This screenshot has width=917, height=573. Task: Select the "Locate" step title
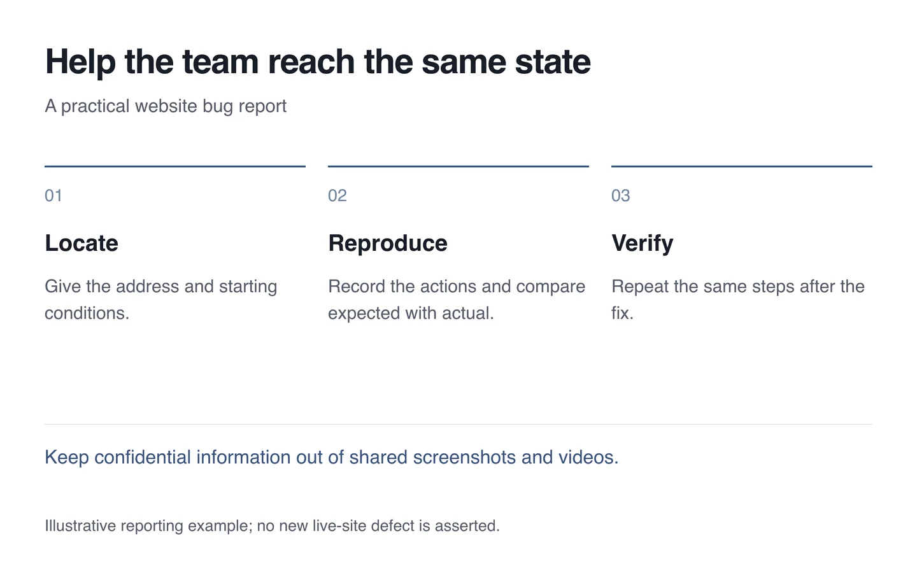pos(82,243)
